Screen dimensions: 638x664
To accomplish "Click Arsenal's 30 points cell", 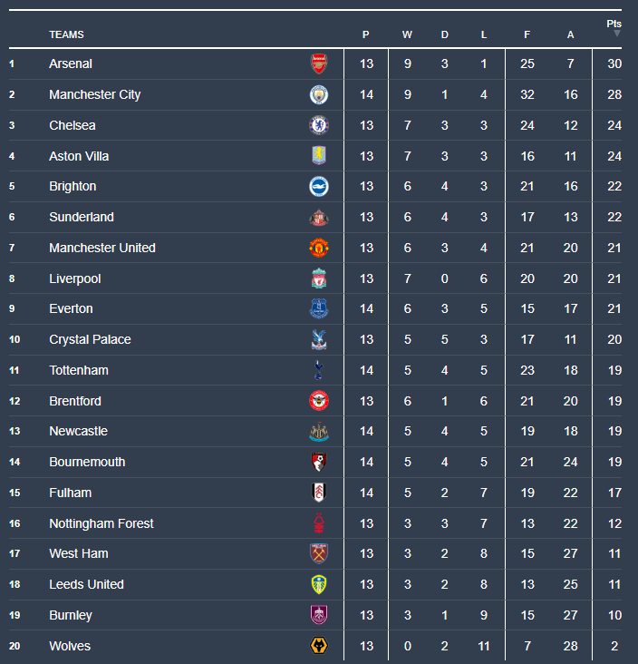I will 614,64.
